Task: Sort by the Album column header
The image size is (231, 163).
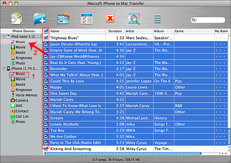Action: click(x=163, y=31)
